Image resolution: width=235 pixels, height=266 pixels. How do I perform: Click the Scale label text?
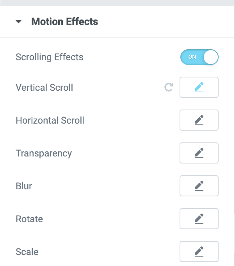pyautogui.click(x=27, y=252)
